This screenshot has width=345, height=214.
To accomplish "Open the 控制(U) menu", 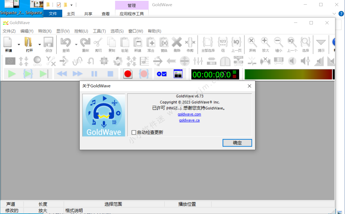I will [81, 31].
